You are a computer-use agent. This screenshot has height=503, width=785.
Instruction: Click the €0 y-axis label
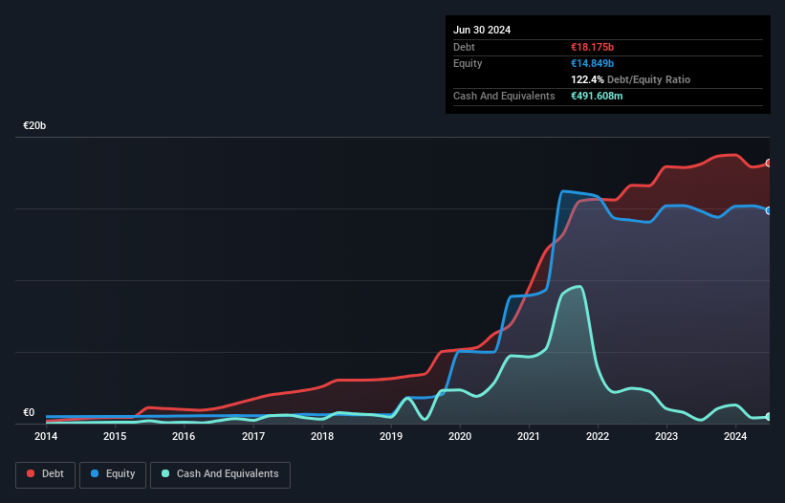(29, 412)
